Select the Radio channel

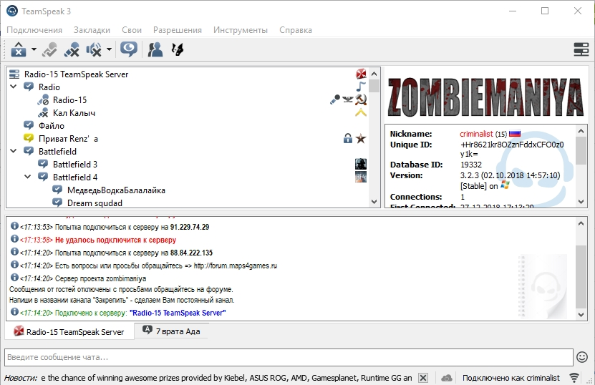[x=49, y=87]
